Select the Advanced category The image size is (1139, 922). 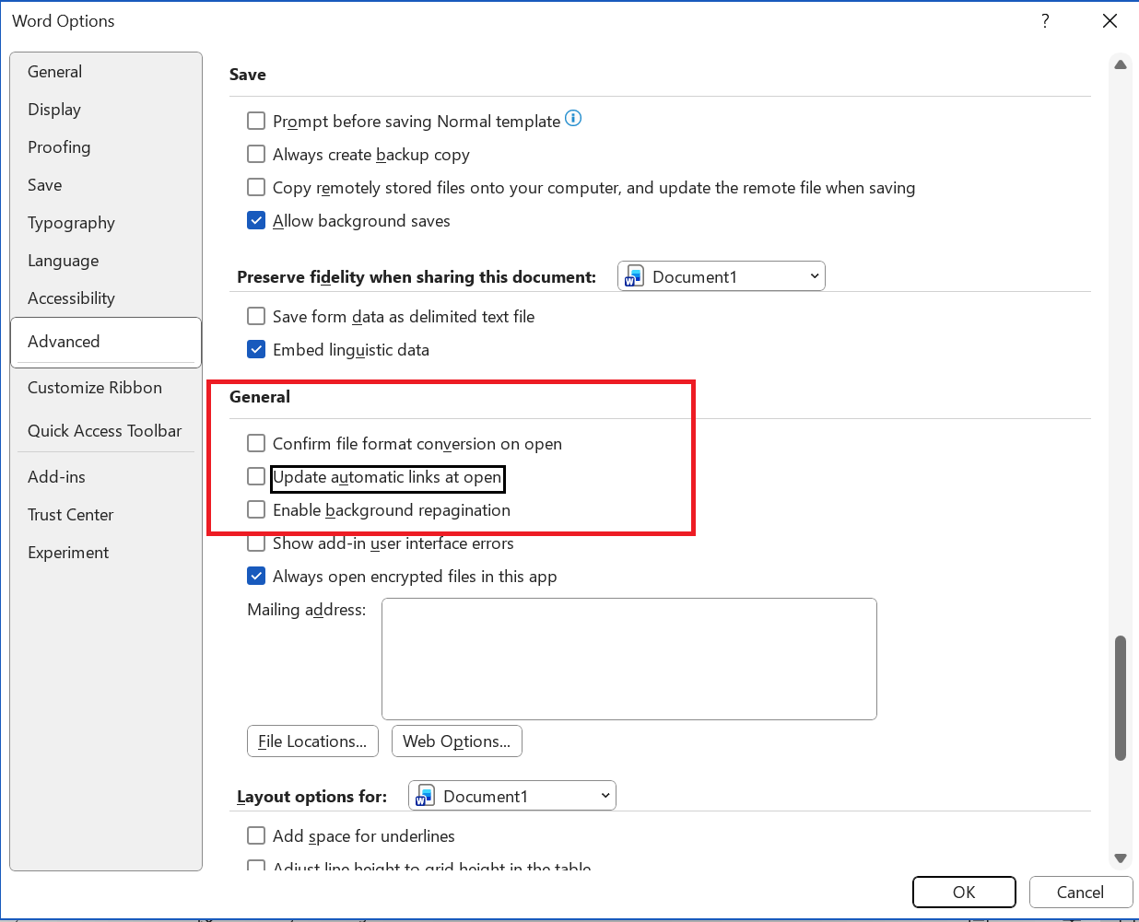pyautogui.click(x=106, y=342)
